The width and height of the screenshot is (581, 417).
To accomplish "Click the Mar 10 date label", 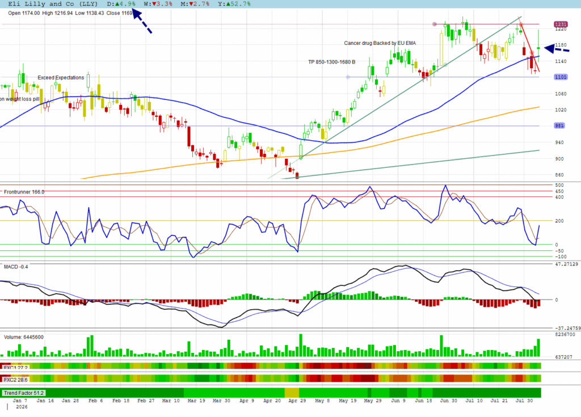I will pyautogui.click(x=171, y=401).
